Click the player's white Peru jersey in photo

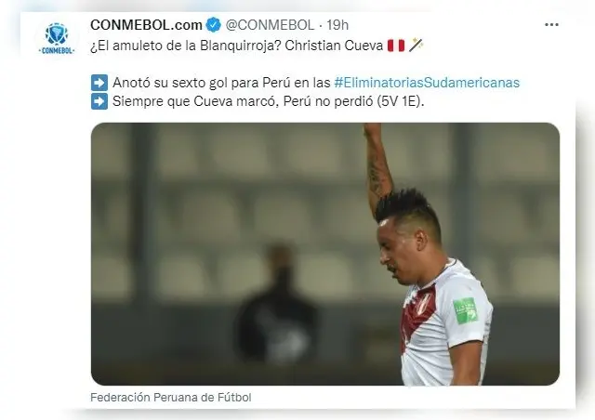tap(446, 324)
